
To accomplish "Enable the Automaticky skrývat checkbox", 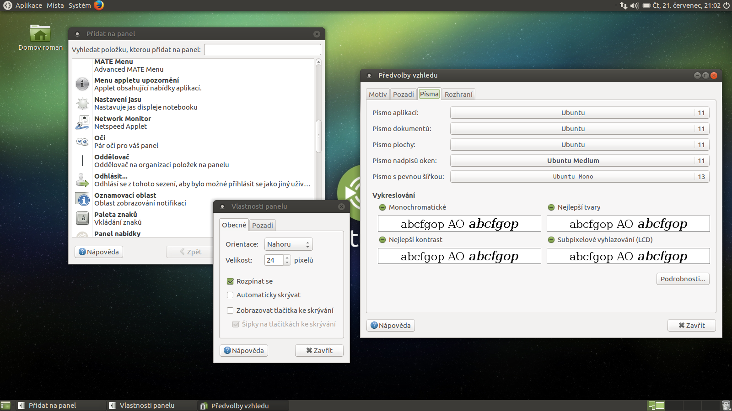I will pyautogui.click(x=230, y=295).
